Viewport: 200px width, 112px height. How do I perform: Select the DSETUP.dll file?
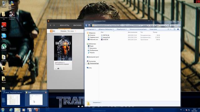[105, 35]
